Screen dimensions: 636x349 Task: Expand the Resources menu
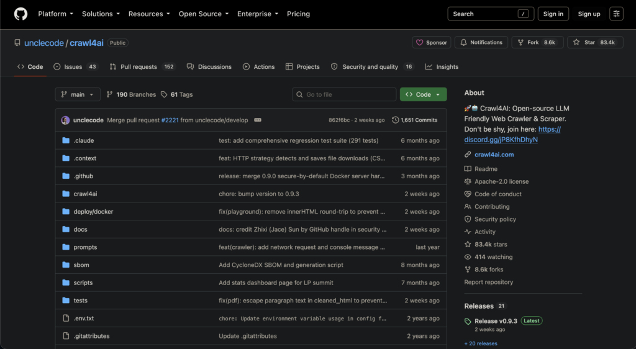click(x=149, y=14)
